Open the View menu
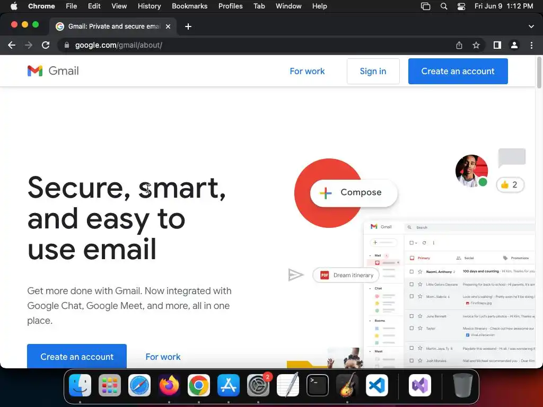This screenshot has height=407, width=543. (119, 6)
